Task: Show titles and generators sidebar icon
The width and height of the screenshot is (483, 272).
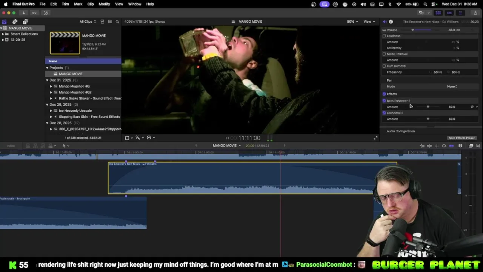Action: 25,22
